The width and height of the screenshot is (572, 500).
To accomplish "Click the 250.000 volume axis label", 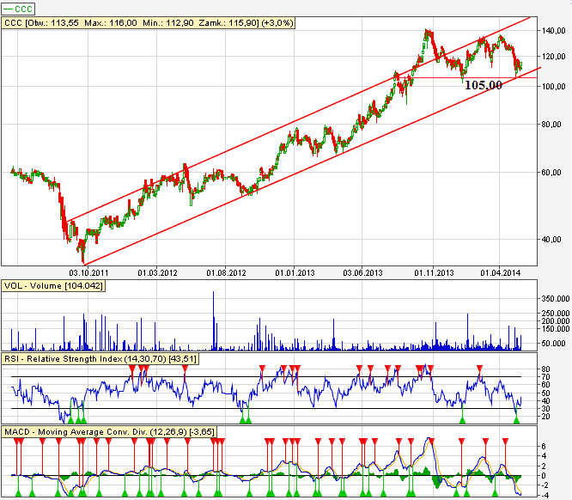I will click(x=556, y=313).
